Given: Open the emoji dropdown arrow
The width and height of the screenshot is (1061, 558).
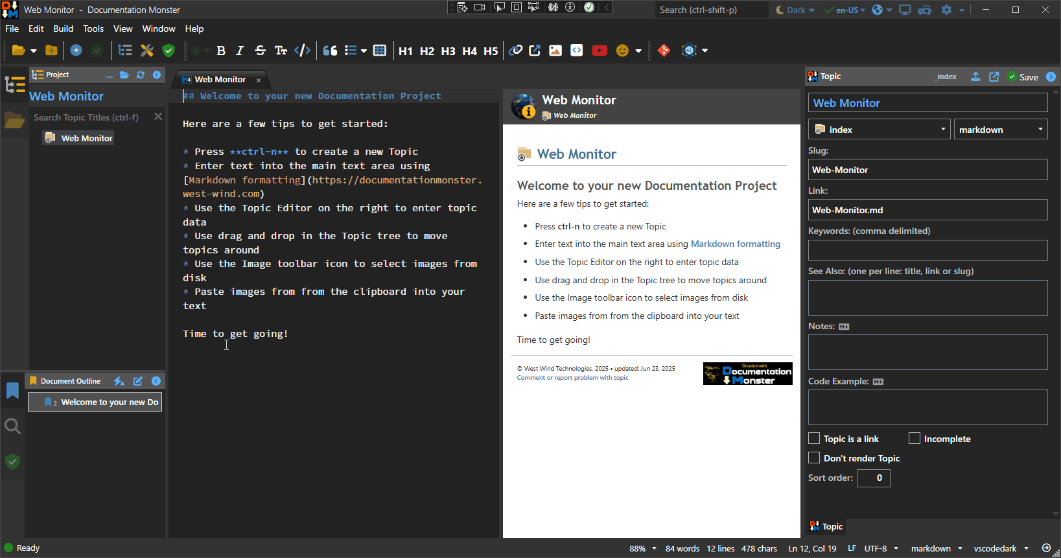Looking at the screenshot, I should click(638, 51).
